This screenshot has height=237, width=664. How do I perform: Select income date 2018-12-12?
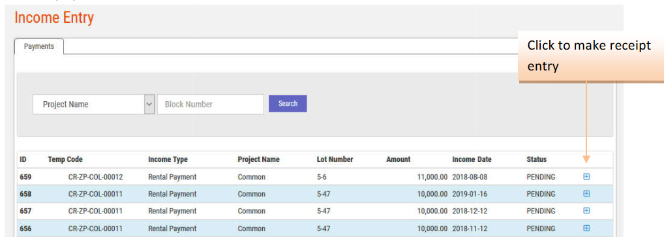tap(470, 211)
